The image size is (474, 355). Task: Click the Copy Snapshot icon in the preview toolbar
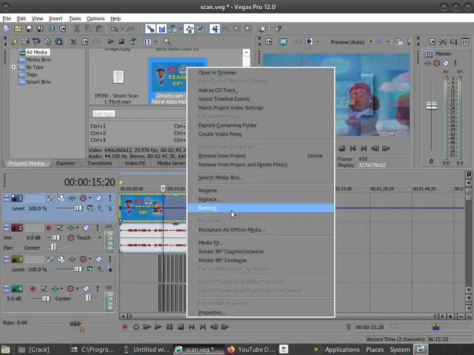pos(399,42)
